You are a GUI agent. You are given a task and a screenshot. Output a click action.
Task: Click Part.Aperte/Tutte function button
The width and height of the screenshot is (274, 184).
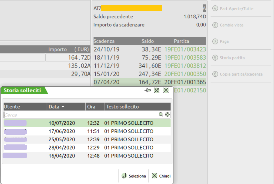coord(236,9)
